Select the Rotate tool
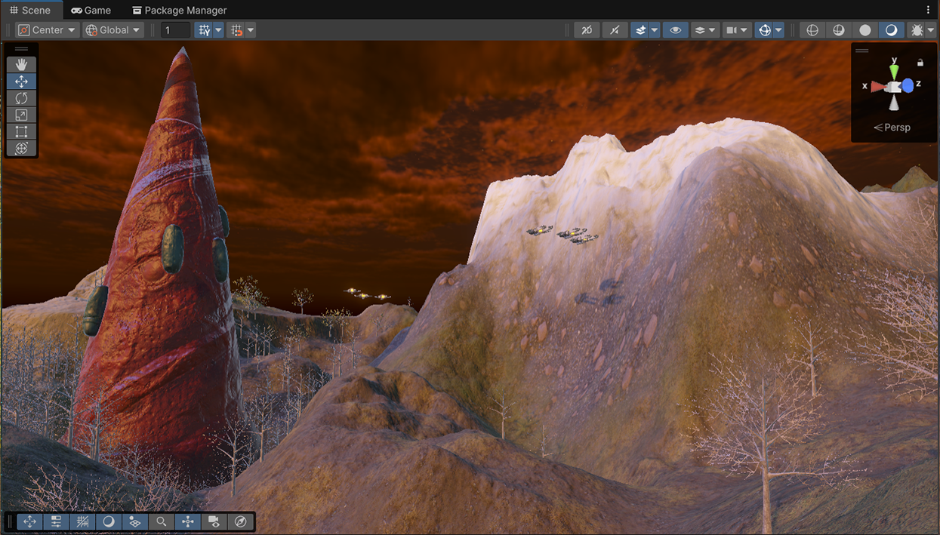This screenshot has height=535, width=940. point(21,98)
